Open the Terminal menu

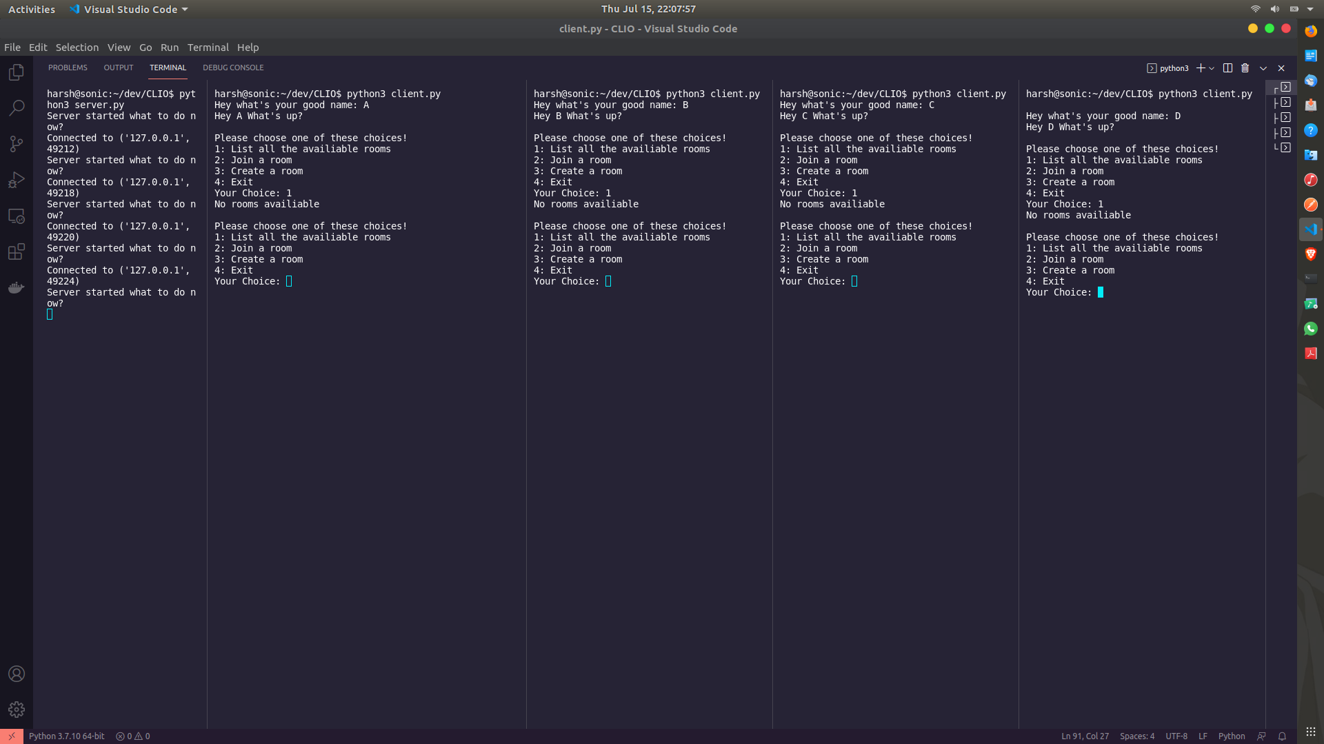point(208,48)
